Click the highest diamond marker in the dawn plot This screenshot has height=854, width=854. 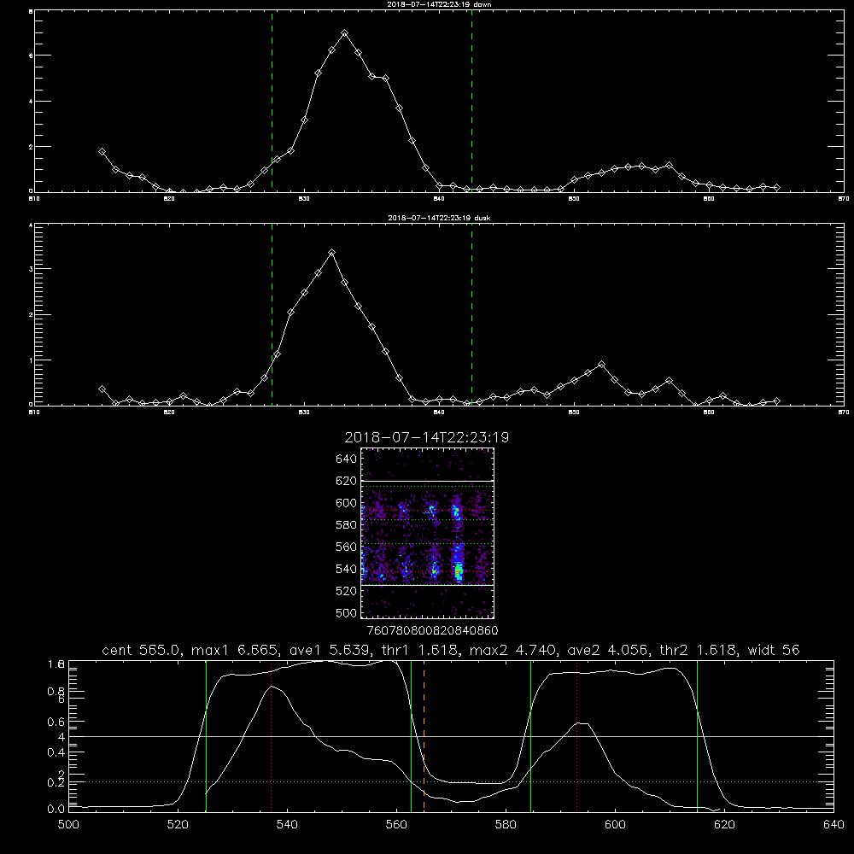click(344, 33)
